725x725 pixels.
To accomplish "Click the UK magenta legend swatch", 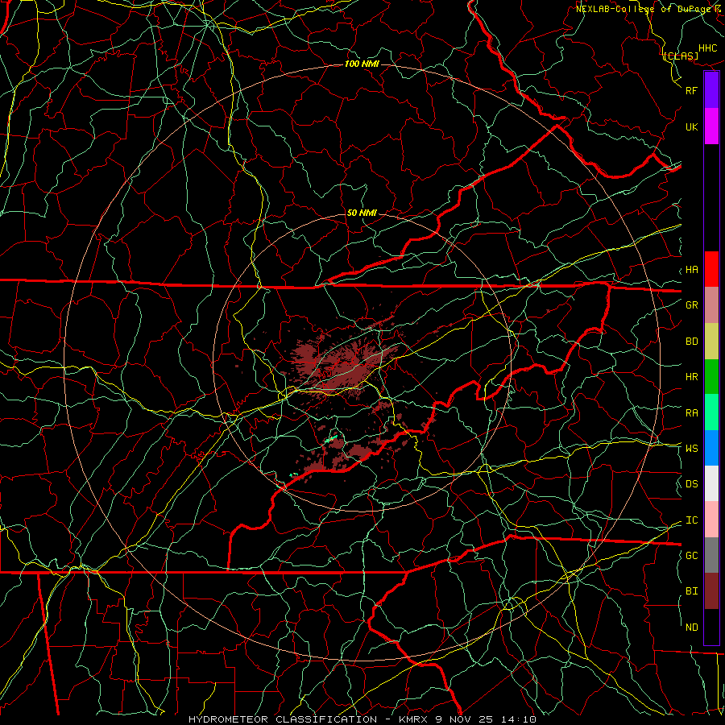I will click(x=711, y=126).
